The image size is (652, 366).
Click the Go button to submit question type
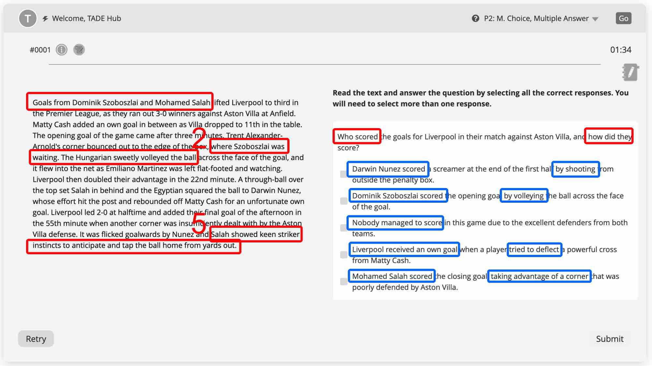tap(623, 18)
